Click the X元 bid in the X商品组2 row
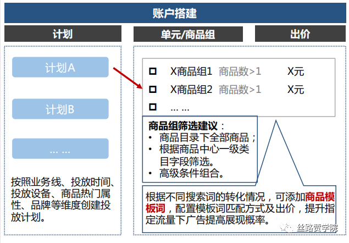 pos(296,90)
